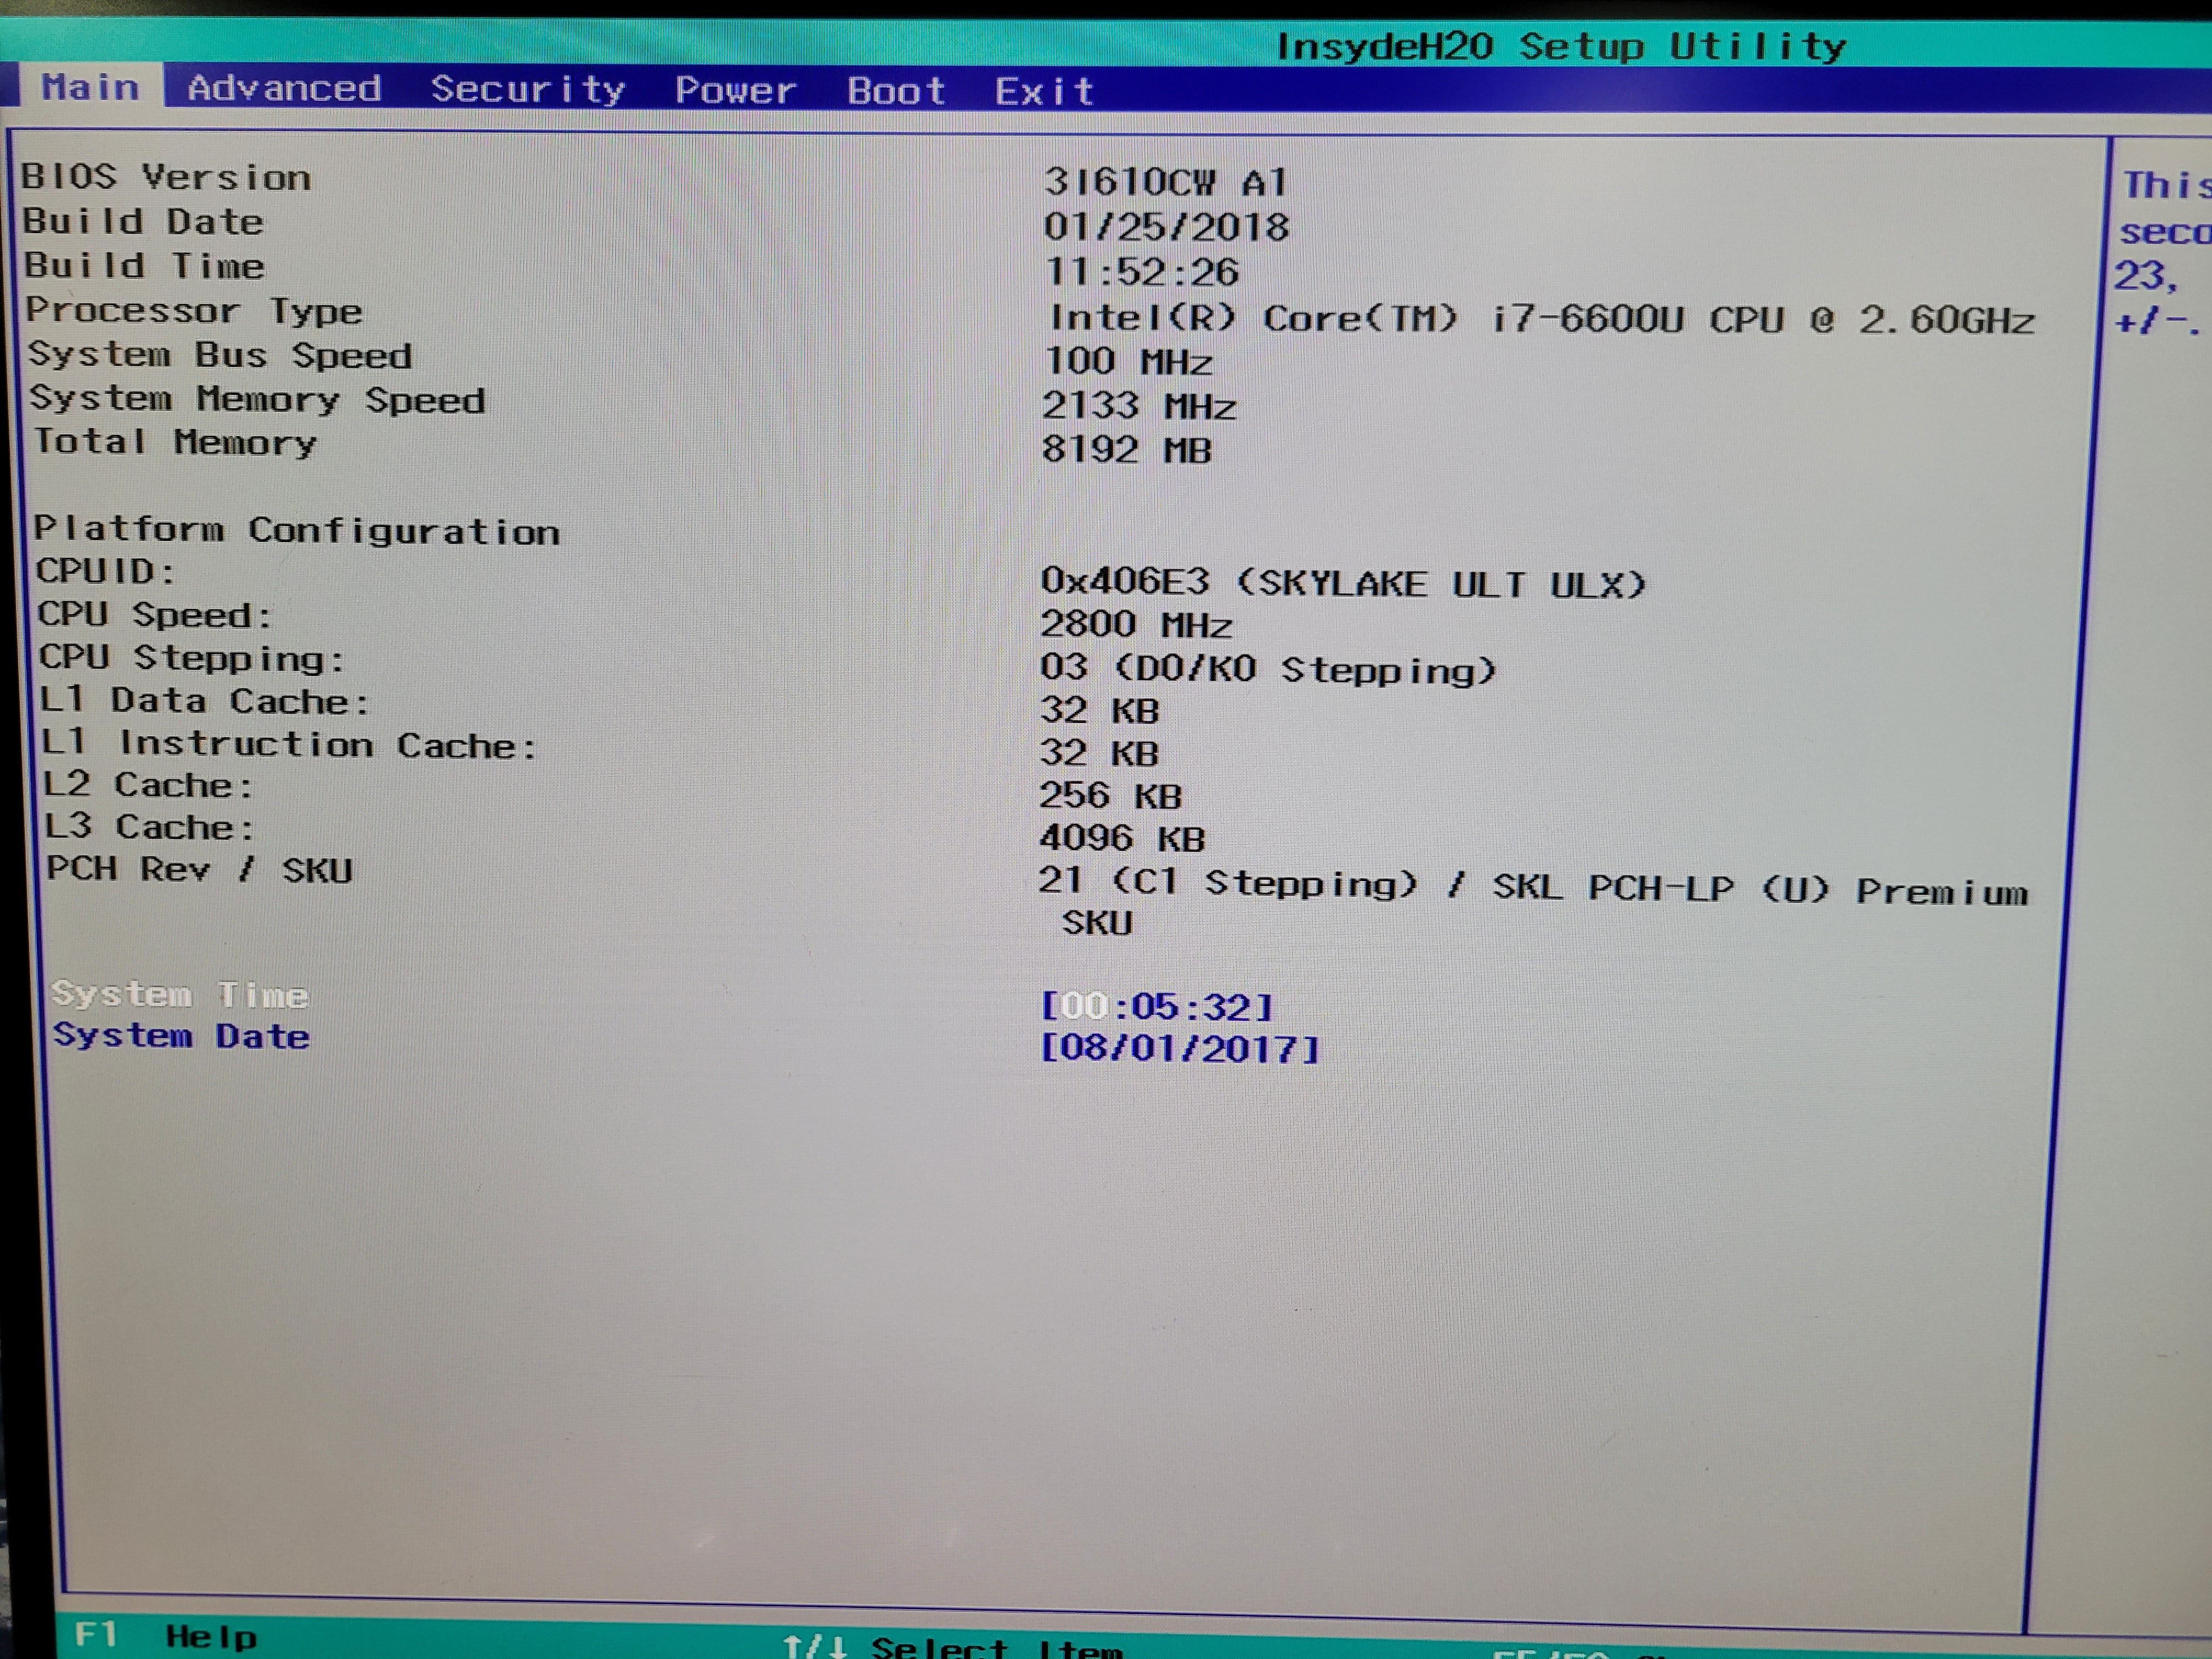Screen dimensions: 2212x1659
Task: Select the System Date field value
Action: tap(1180, 1048)
